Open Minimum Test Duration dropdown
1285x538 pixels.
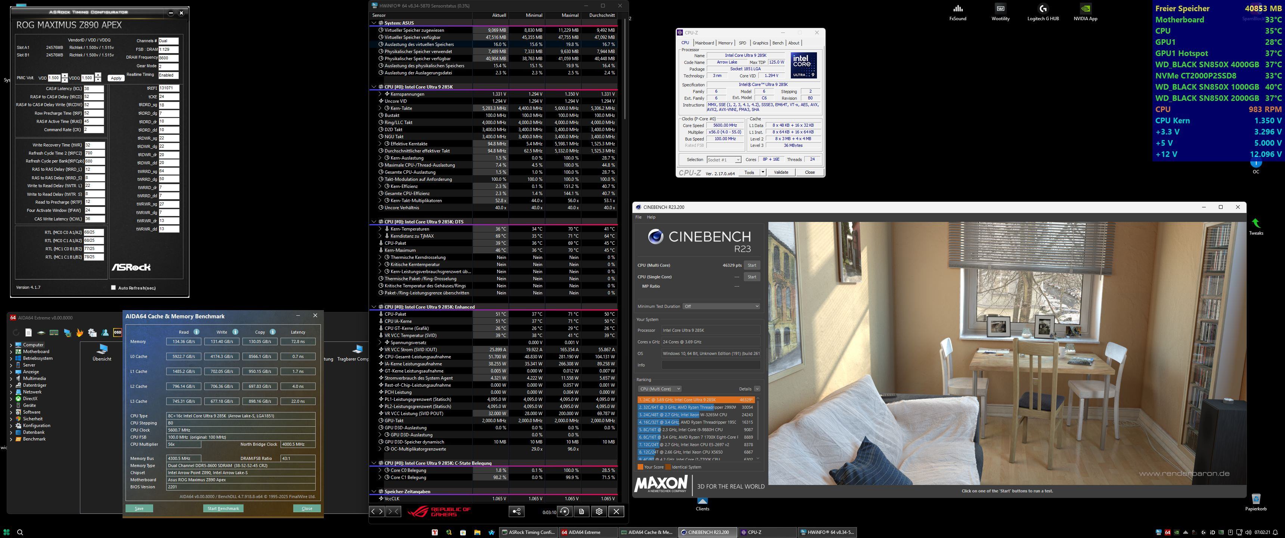point(722,306)
